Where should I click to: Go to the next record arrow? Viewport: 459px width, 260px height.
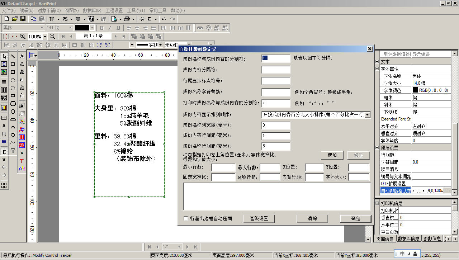pos(115,36)
